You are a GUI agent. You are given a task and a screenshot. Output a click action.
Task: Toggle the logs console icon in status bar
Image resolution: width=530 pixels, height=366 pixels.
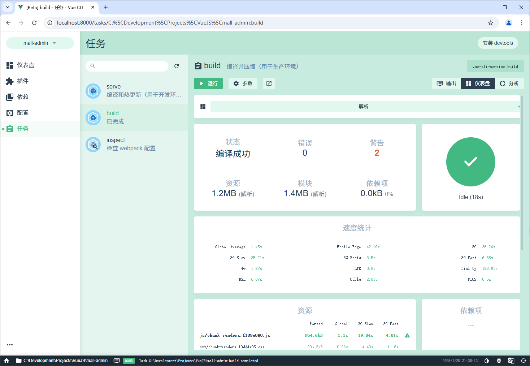pyautogui.click(x=117, y=361)
